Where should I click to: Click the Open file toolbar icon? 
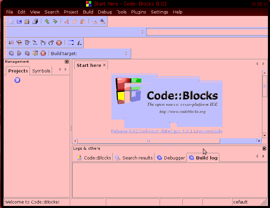pyautogui.click(x=19, y=21)
